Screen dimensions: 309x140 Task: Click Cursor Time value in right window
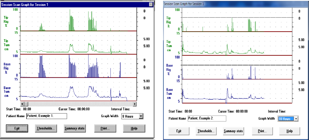(x=242, y=111)
